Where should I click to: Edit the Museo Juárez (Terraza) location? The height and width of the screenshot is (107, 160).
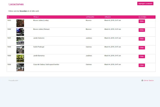(142, 30)
